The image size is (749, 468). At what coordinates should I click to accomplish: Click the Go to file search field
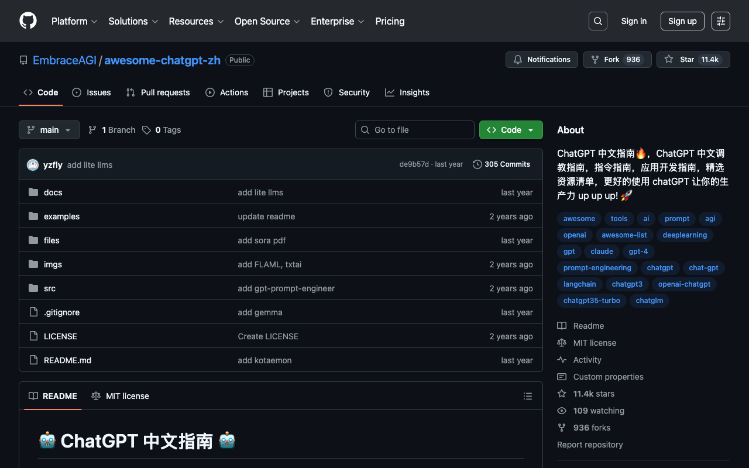pos(414,130)
